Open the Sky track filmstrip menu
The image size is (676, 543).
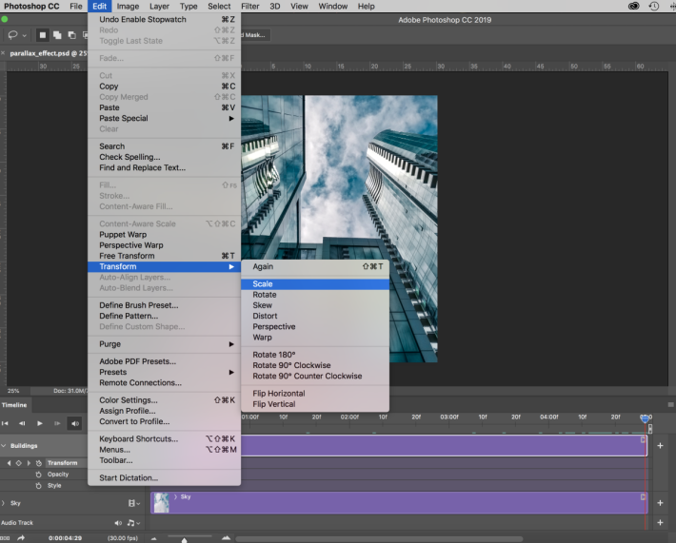pos(133,503)
